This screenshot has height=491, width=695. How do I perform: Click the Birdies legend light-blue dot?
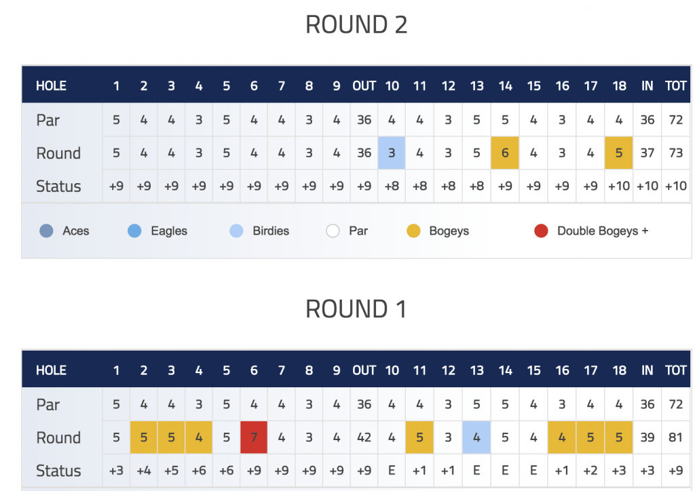(236, 231)
